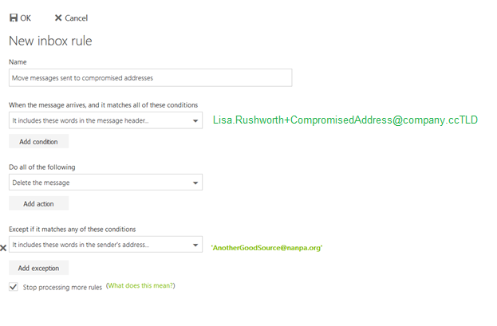
Task: Click dropdown arrow beside message header condition
Action: [x=195, y=120]
